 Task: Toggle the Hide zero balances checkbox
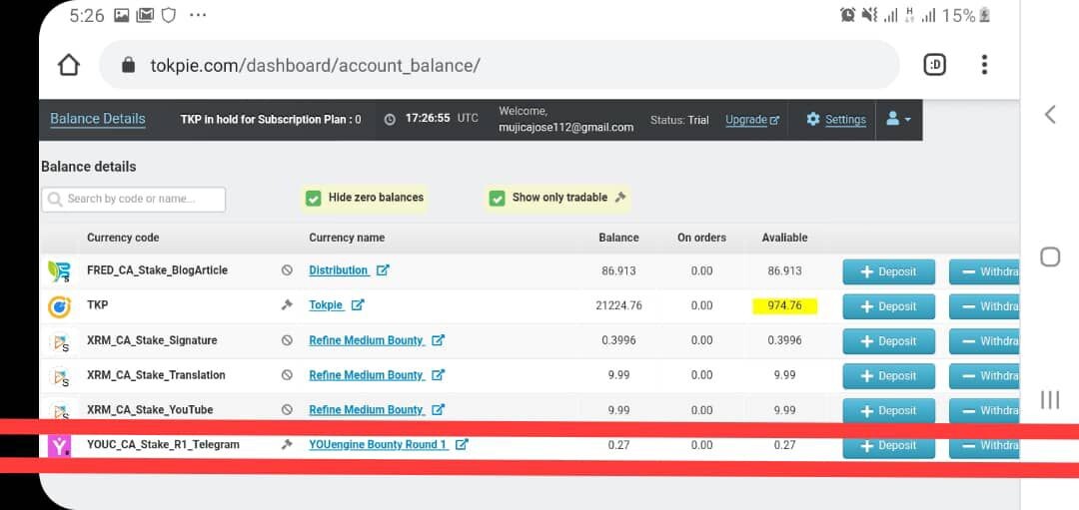point(313,199)
